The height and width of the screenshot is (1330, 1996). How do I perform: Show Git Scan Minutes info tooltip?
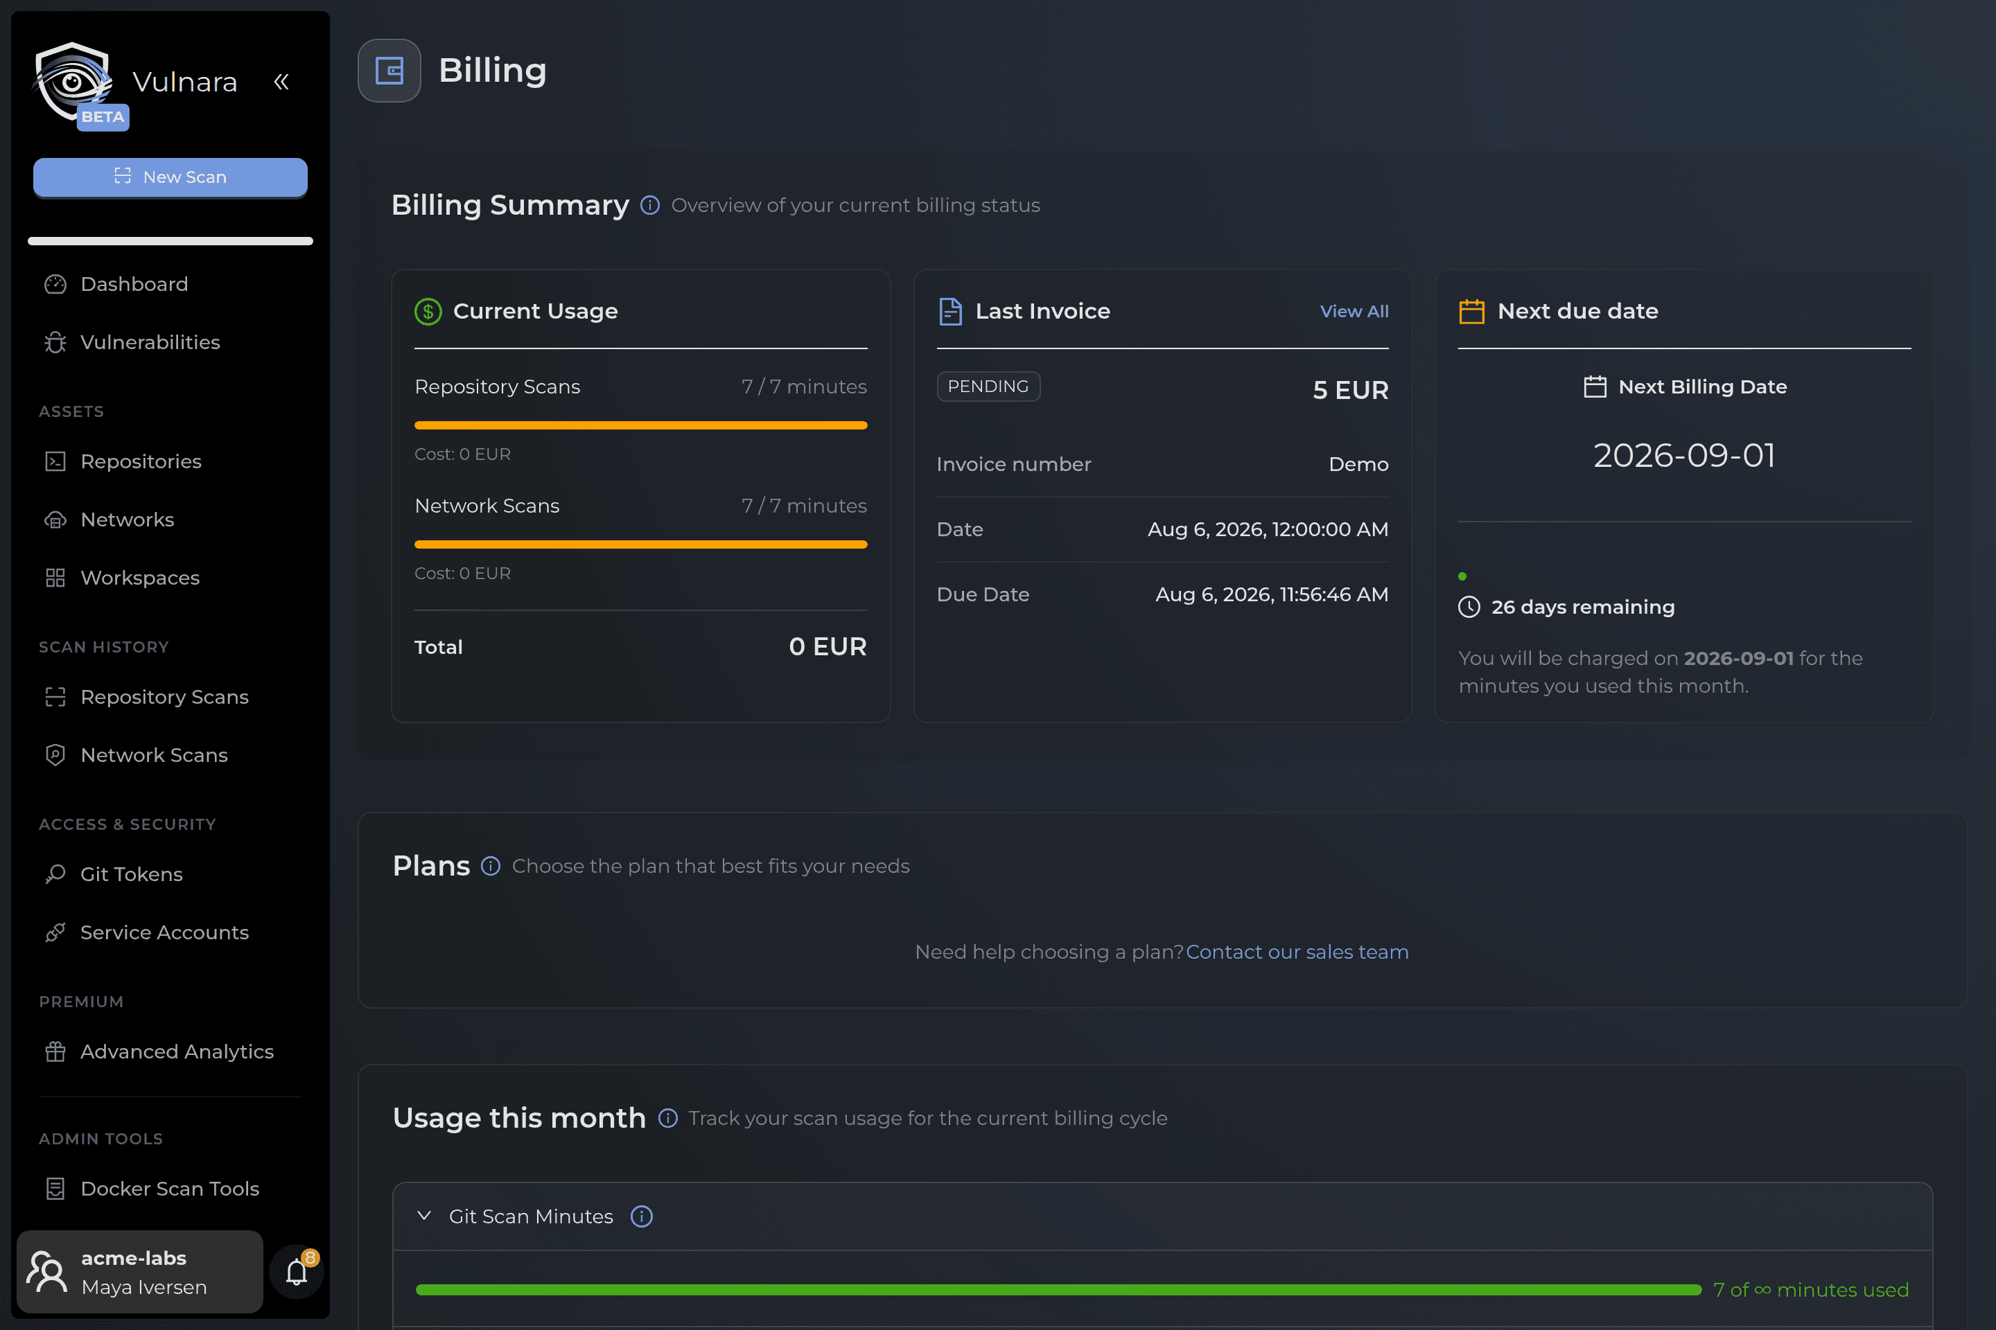[642, 1216]
